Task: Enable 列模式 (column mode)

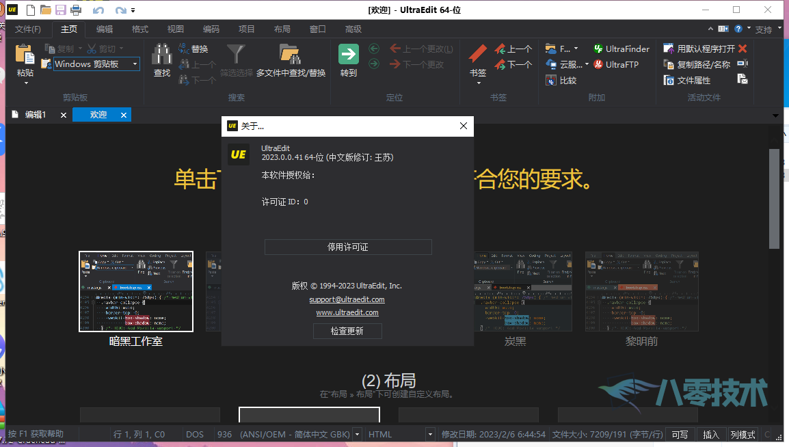Action: [742, 434]
